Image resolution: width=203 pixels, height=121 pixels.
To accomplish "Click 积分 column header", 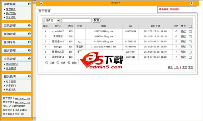I will (71, 26).
